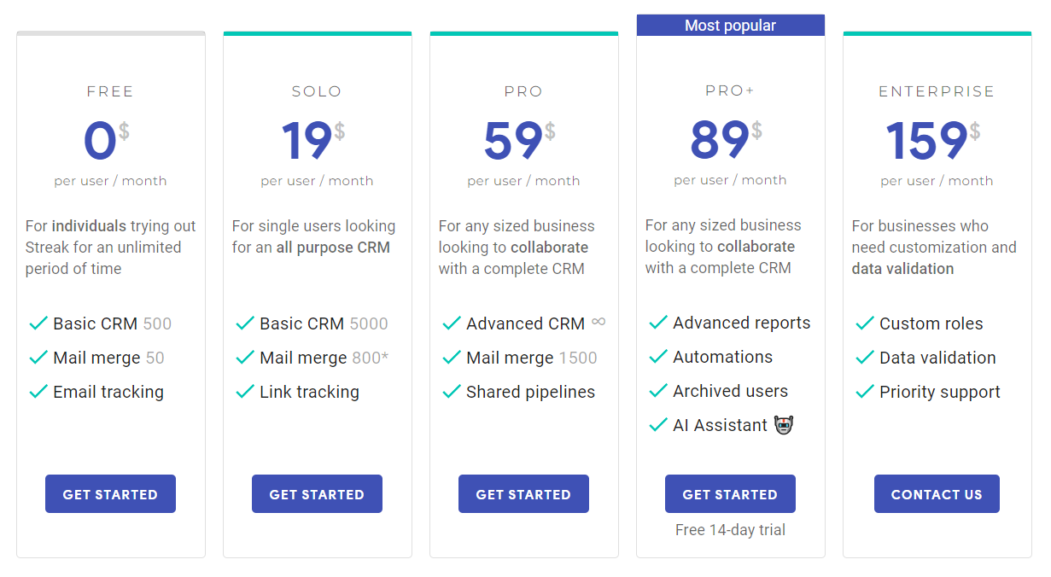The height and width of the screenshot is (577, 1051).
Task: Click Contact Us for Enterprise plan
Action: coord(937,494)
